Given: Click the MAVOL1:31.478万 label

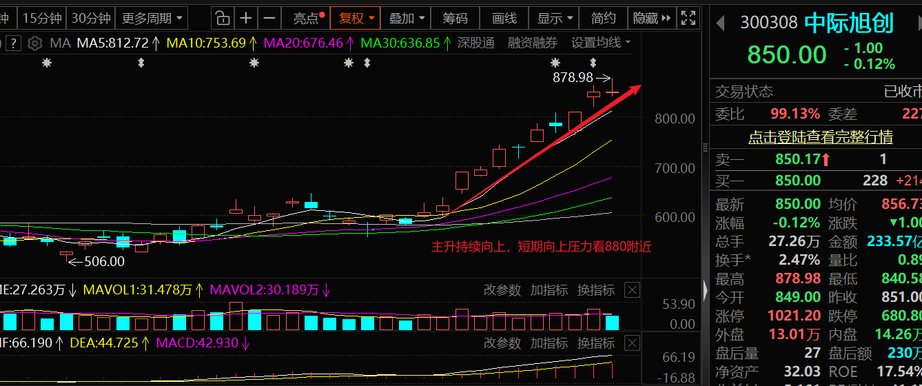Looking at the screenshot, I should pyautogui.click(x=136, y=290).
